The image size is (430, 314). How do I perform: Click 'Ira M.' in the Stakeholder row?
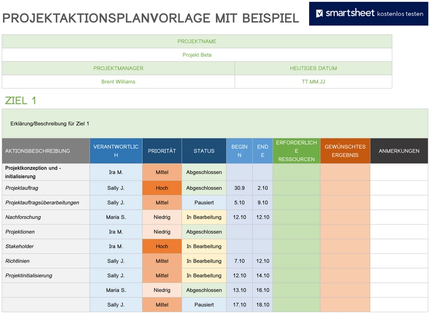[x=116, y=246]
